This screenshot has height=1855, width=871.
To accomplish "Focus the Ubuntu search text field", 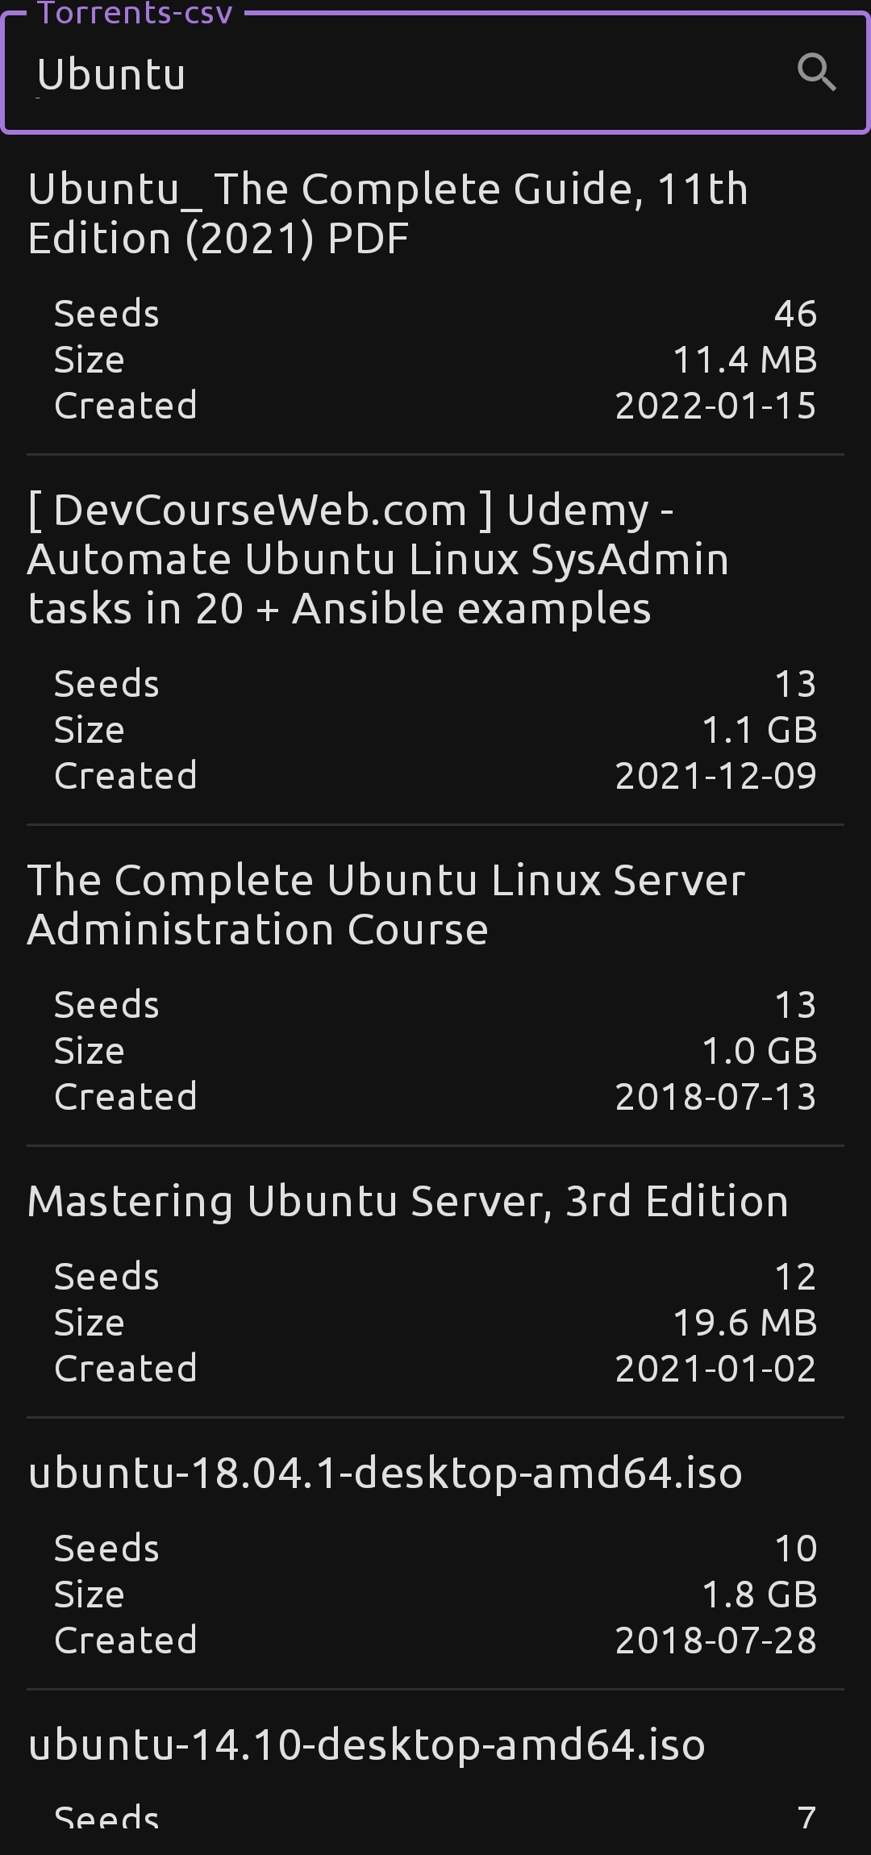I will pyautogui.click(x=403, y=74).
